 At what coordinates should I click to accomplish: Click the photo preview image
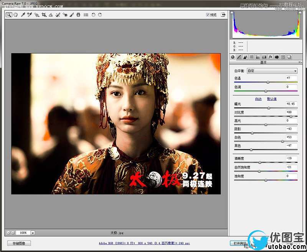click(116, 124)
